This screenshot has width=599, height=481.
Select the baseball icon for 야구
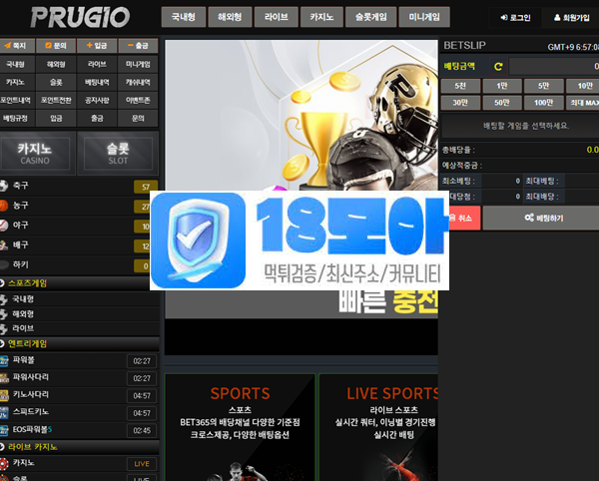(3, 226)
